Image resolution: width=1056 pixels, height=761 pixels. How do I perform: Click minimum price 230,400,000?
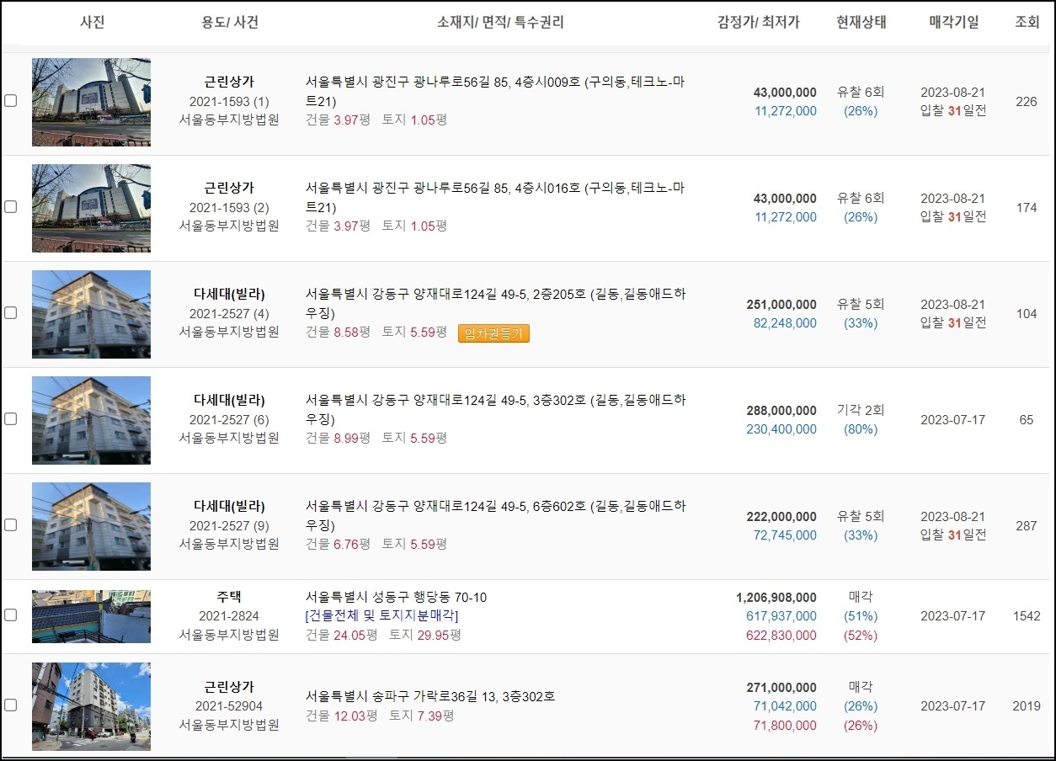(x=781, y=429)
